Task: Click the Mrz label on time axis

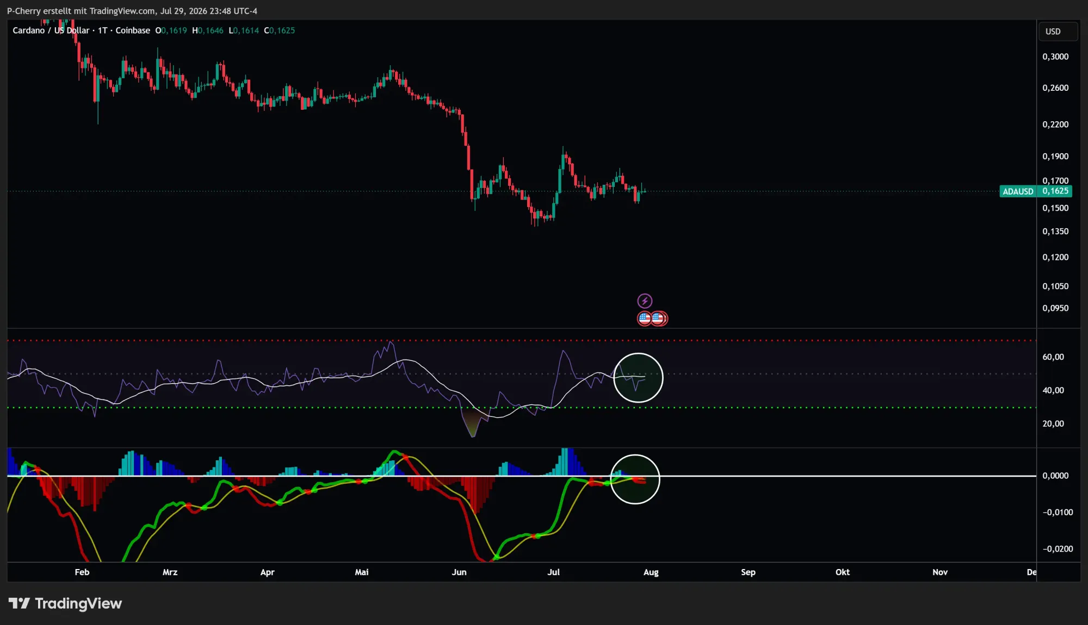Action: tap(170, 572)
